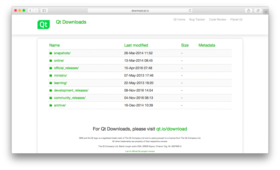Click the download.qt.io address bar
The width and height of the screenshot is (280, 170).
pos(140,10)
